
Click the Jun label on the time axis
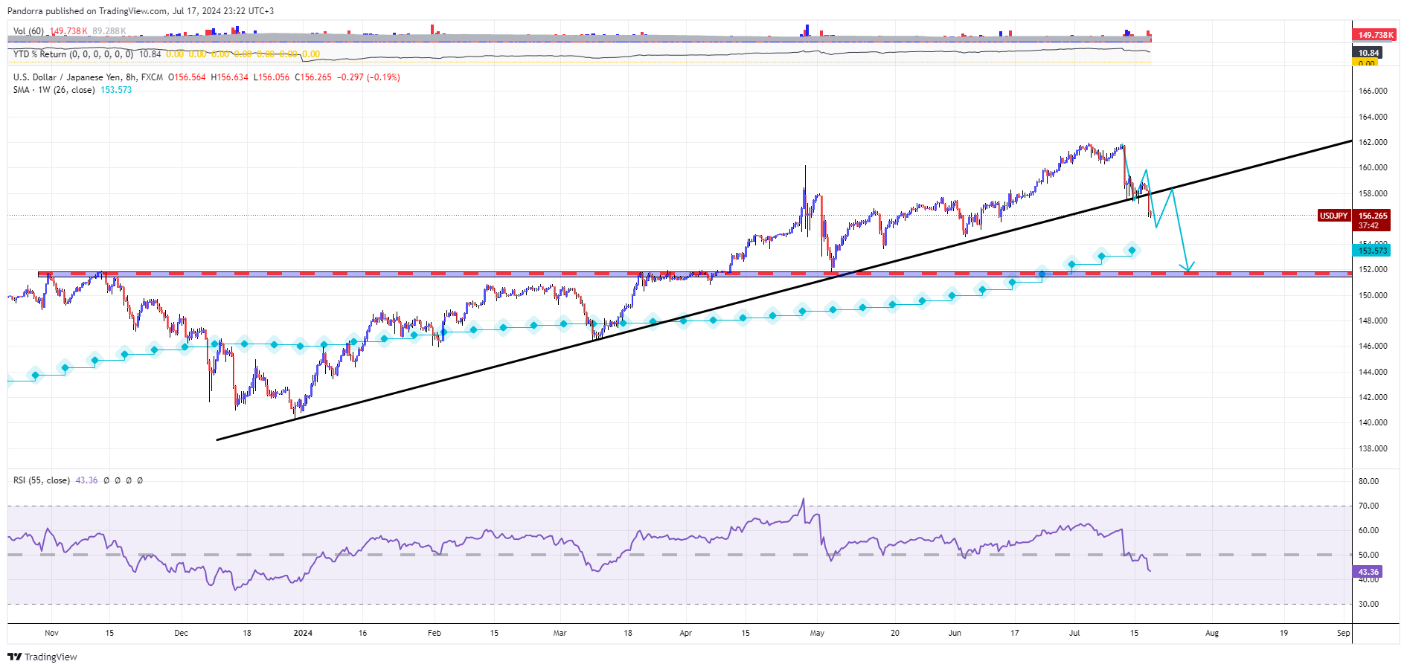(x=955, y=634)
